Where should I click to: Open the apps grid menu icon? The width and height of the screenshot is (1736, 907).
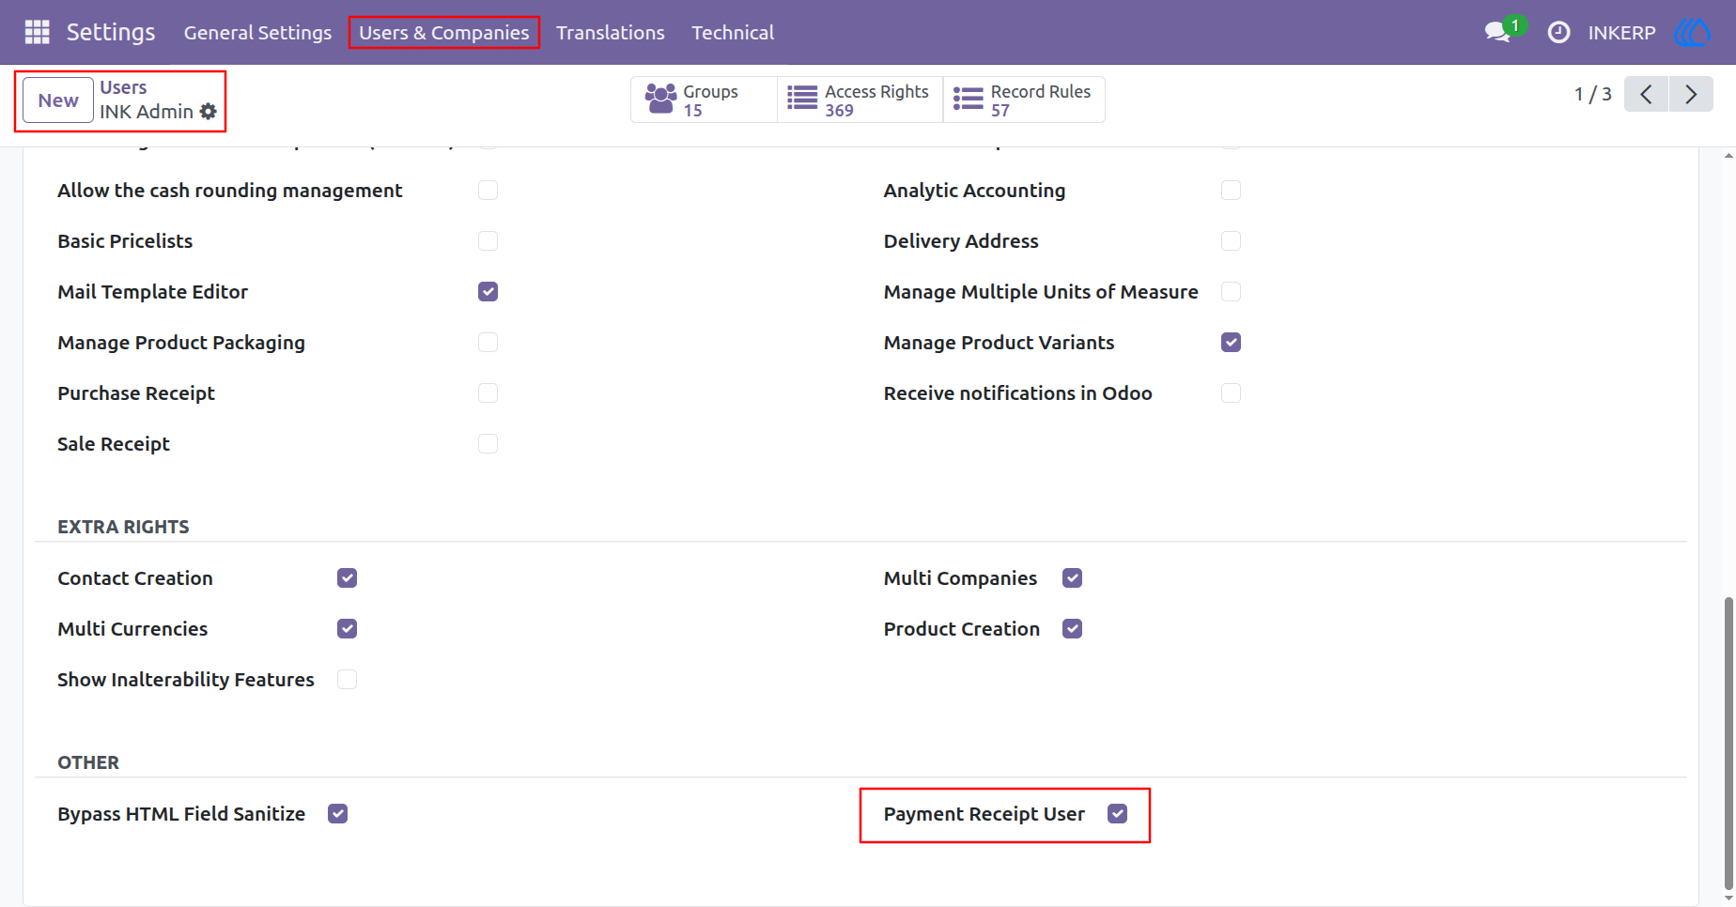pyautogui.click(x=37, y=33)
